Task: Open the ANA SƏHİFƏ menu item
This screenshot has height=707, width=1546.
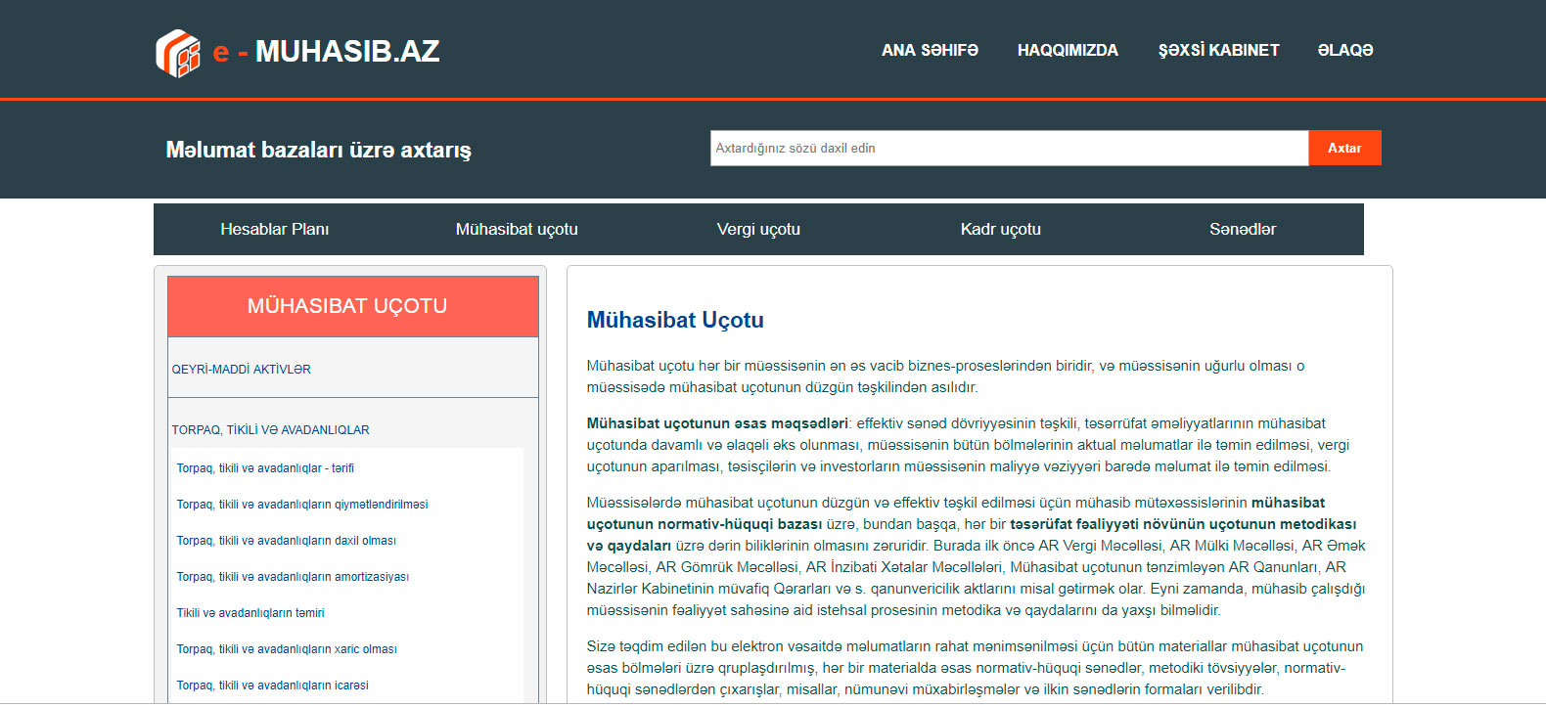Action: coord(930,50)
